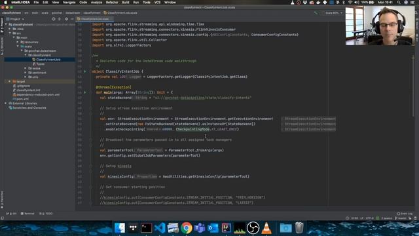The image size is (419, 236).
Task: Click run gutter arrow beside def main
Action: [85, 92]
